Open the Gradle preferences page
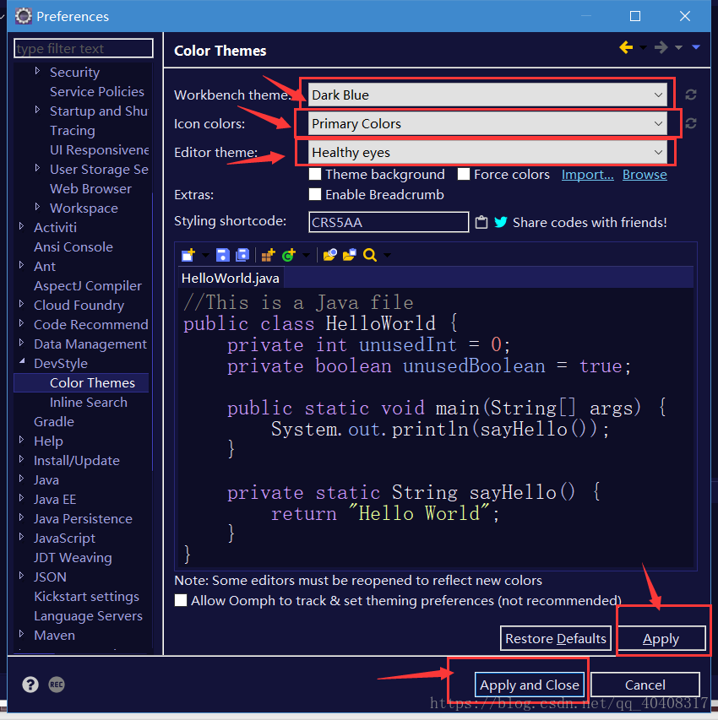718x720 pixels. pos(54,421)
